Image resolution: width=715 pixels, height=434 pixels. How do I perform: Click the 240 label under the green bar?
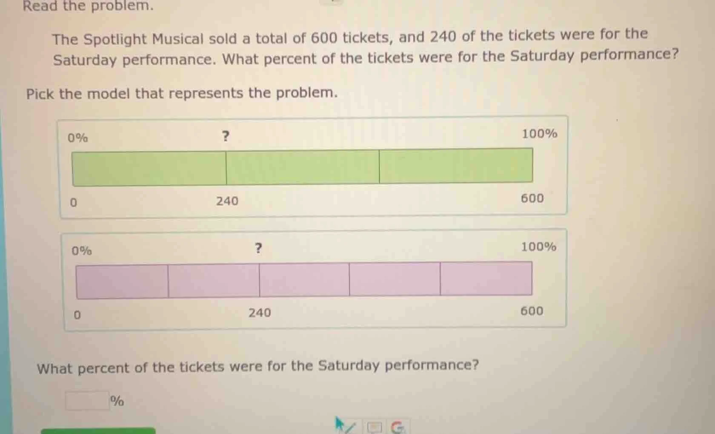pos(227,201)
